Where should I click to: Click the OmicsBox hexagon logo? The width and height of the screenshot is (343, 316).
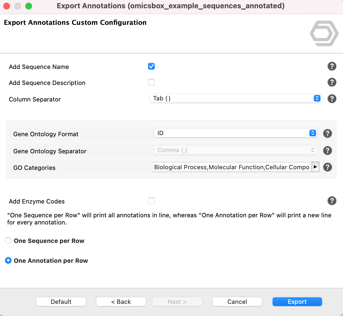(324, 33)
